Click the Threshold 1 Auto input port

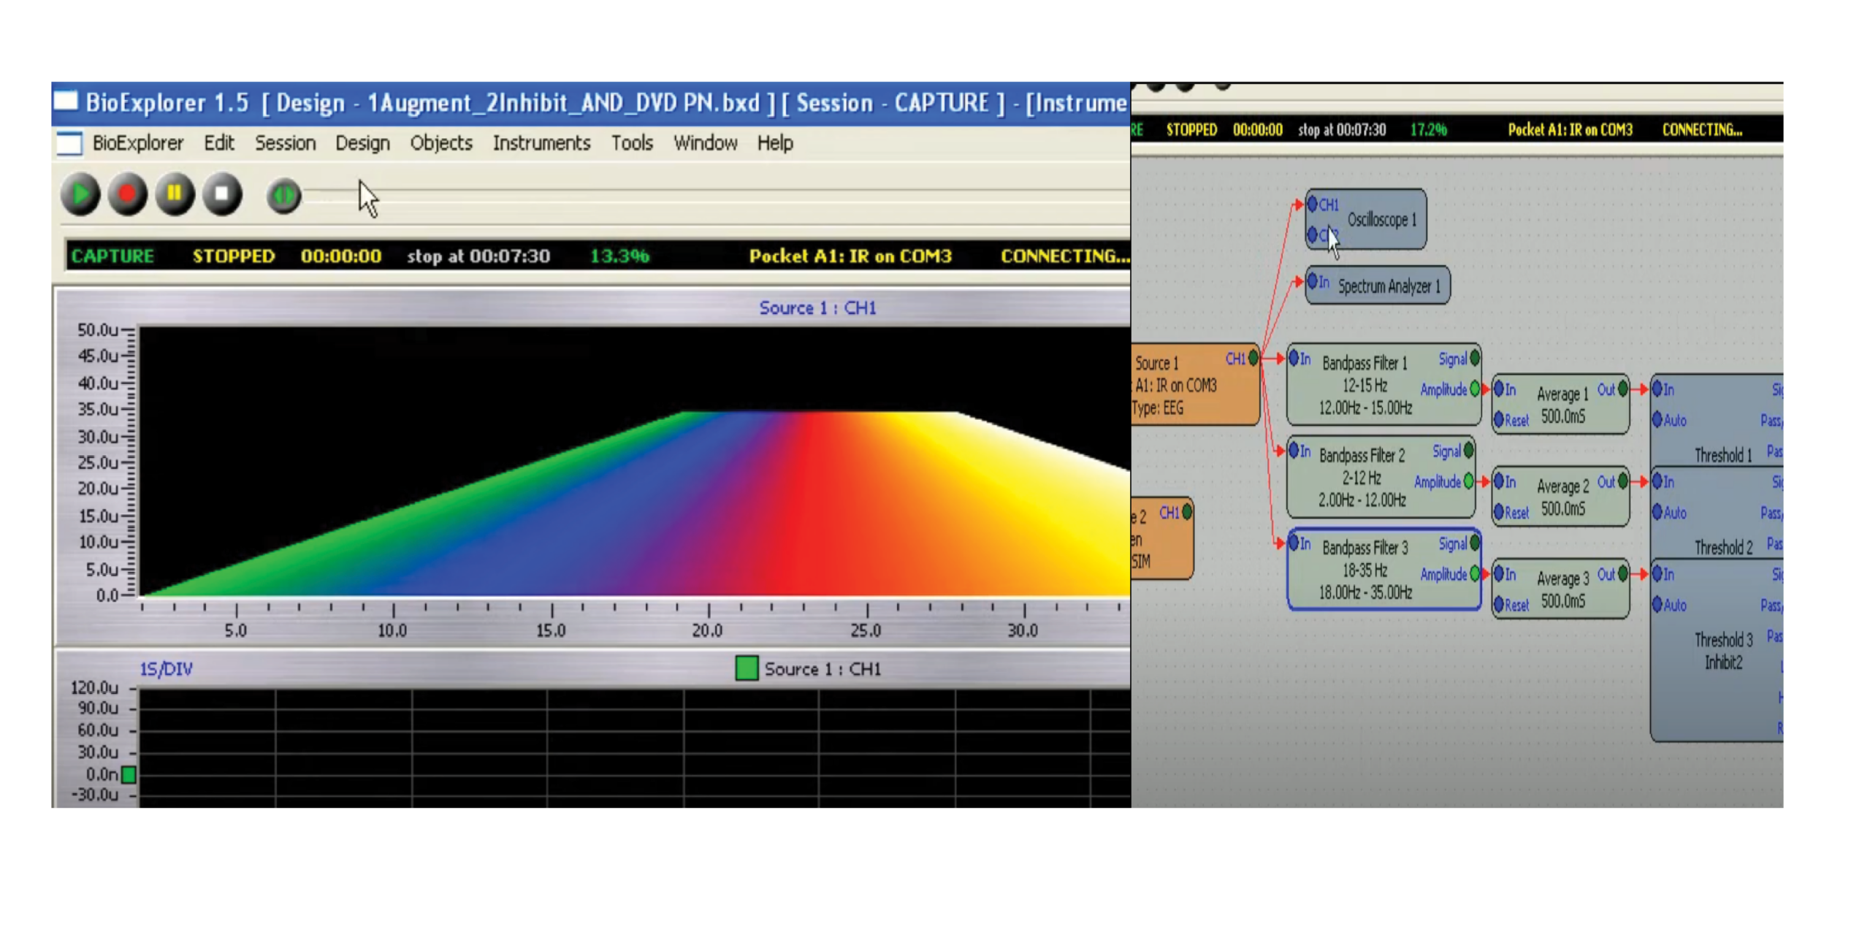click(x=1657, y=420)
